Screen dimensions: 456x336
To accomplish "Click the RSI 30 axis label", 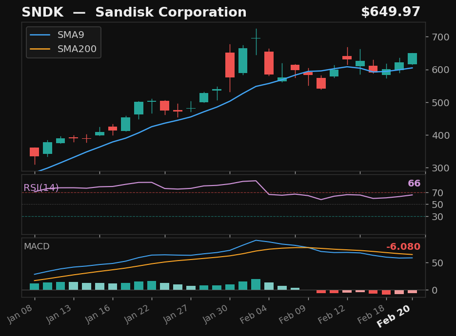I will pos(437,217).
